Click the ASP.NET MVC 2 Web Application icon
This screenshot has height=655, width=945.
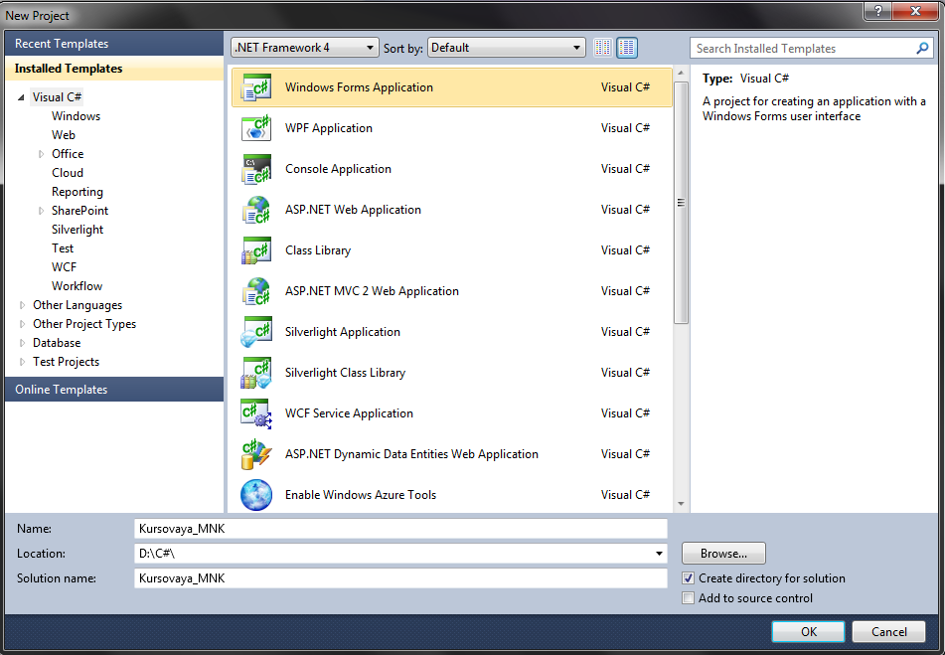256,291
